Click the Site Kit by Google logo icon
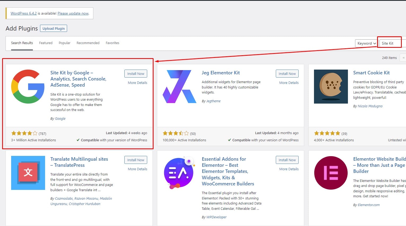 click(28, 87)
